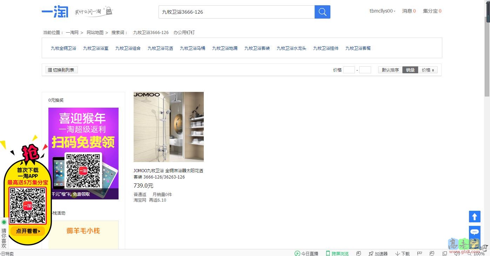The image size is (490, 256).
Task: Click 点开看看 on the yellow promo
Action: pos(27,231)
